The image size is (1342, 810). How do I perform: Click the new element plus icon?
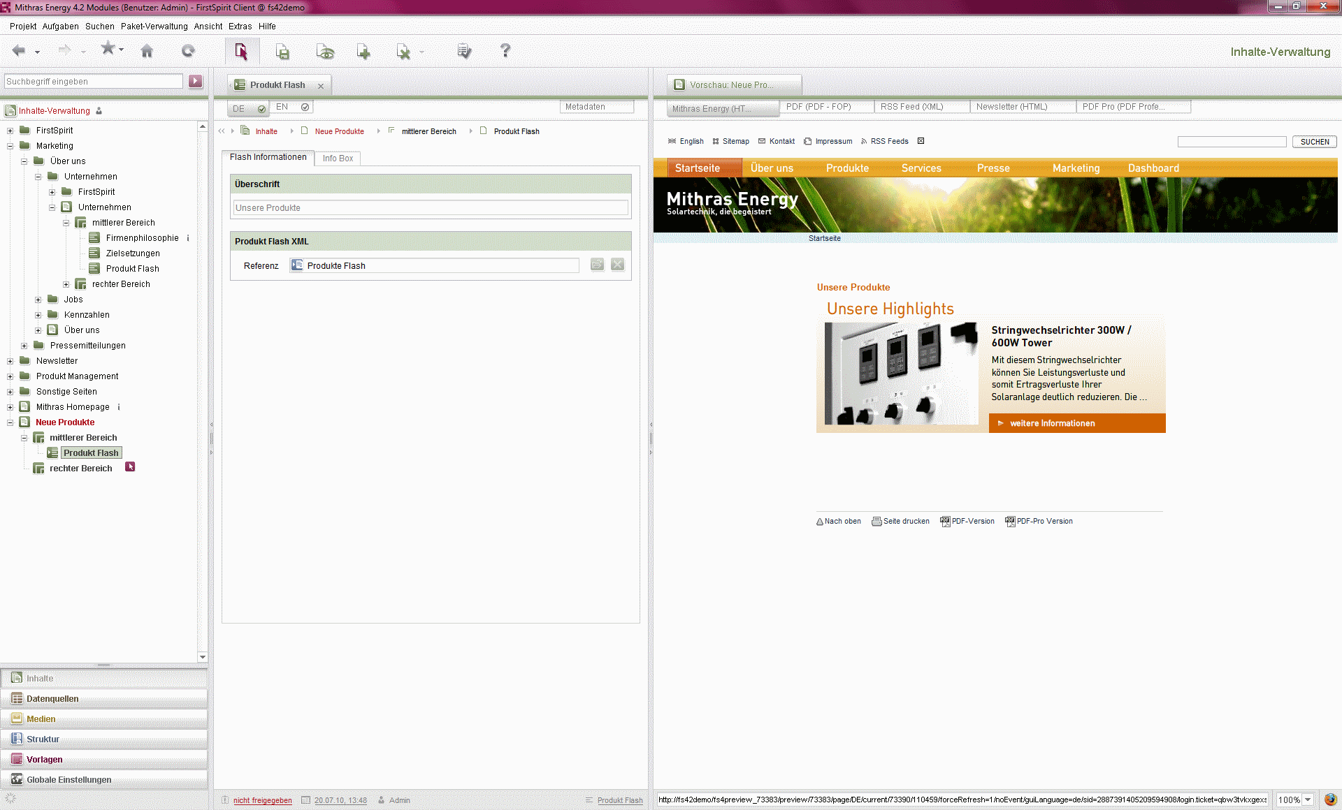coord(363,52)
